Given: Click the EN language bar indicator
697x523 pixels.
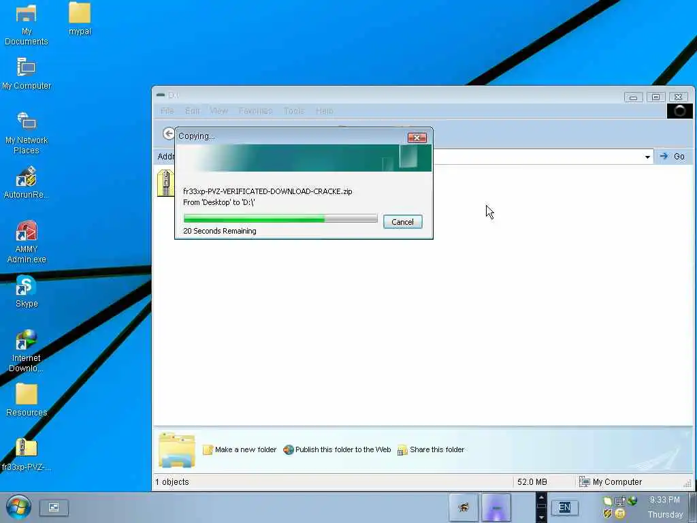Looking at the screenshot, I should (x=564, y=507).
